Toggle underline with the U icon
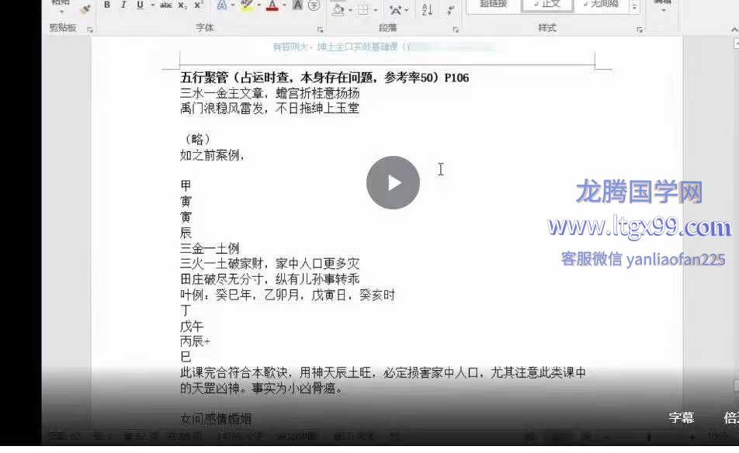Screen dimensions: 739x453 tap(140, 5)
